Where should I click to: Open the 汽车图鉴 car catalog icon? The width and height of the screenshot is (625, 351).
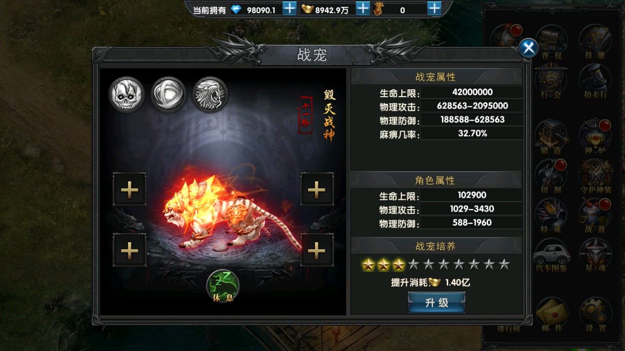552,255
